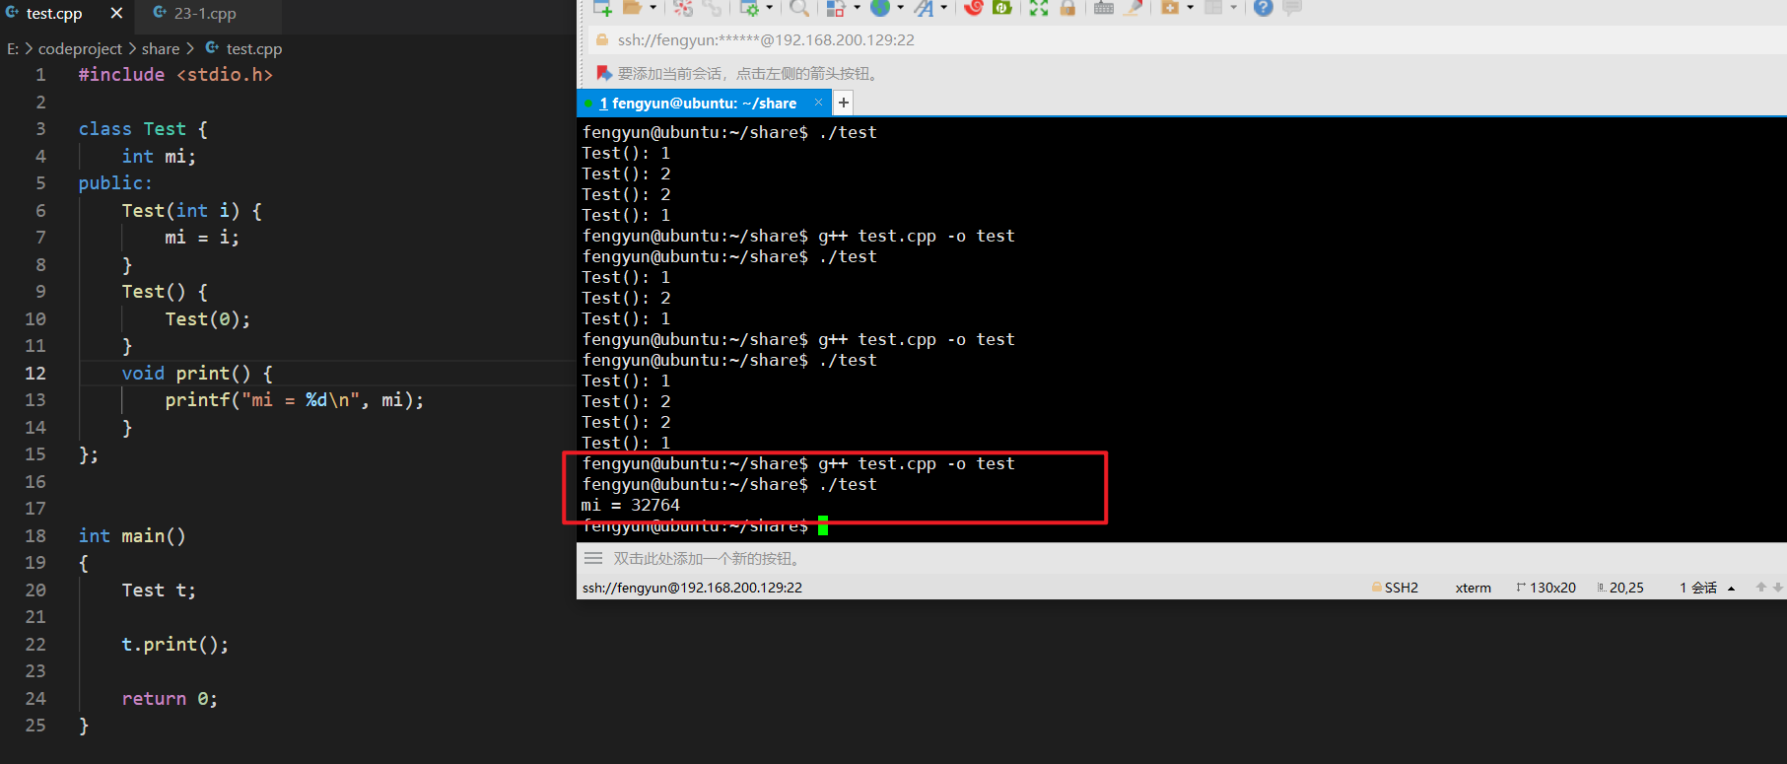Click the 'class Test {' code line

(143, 129)
